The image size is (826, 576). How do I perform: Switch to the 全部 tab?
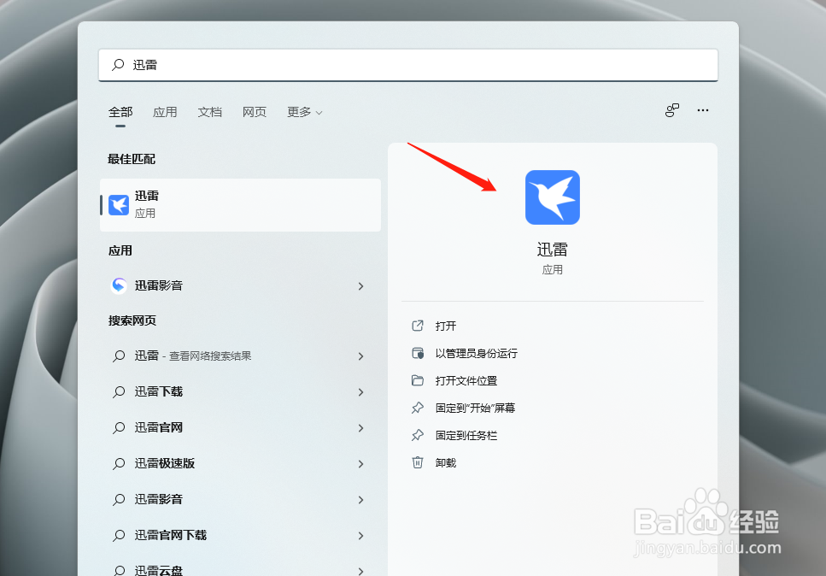click(x=120, y=112)
